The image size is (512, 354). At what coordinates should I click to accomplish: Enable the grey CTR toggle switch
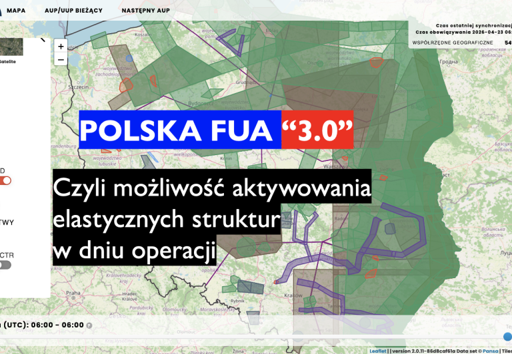5,265
